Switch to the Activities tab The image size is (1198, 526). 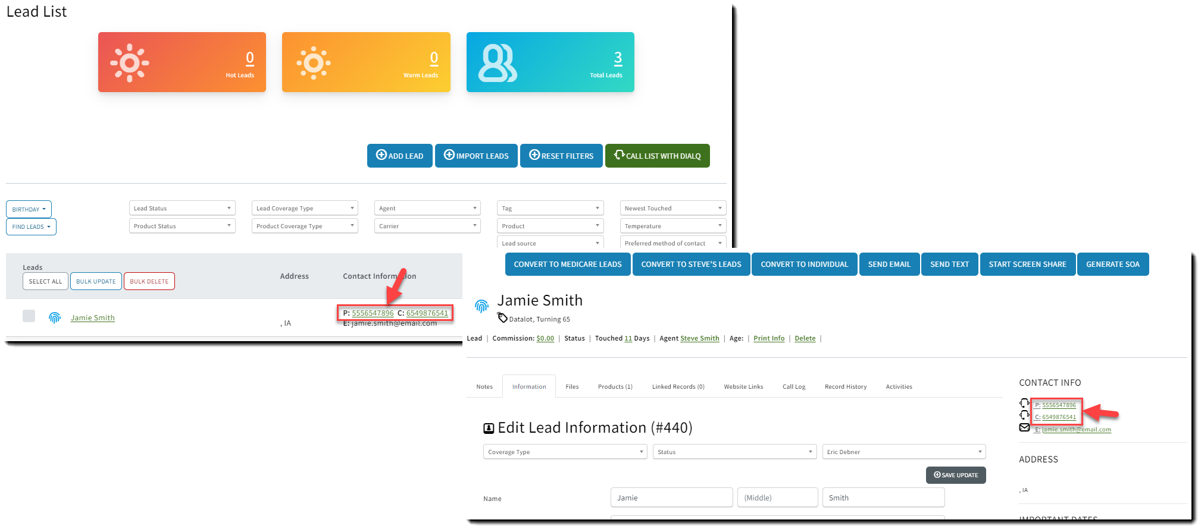click(899, 386)
